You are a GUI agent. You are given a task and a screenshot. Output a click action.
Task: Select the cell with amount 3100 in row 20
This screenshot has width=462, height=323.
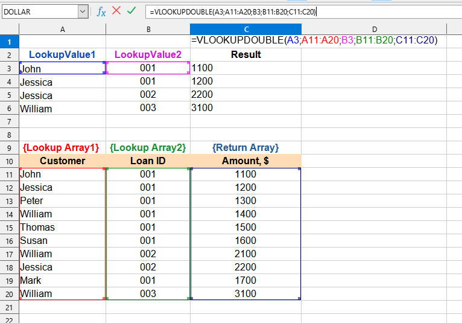pyautogui.click(x=245, y=294)
